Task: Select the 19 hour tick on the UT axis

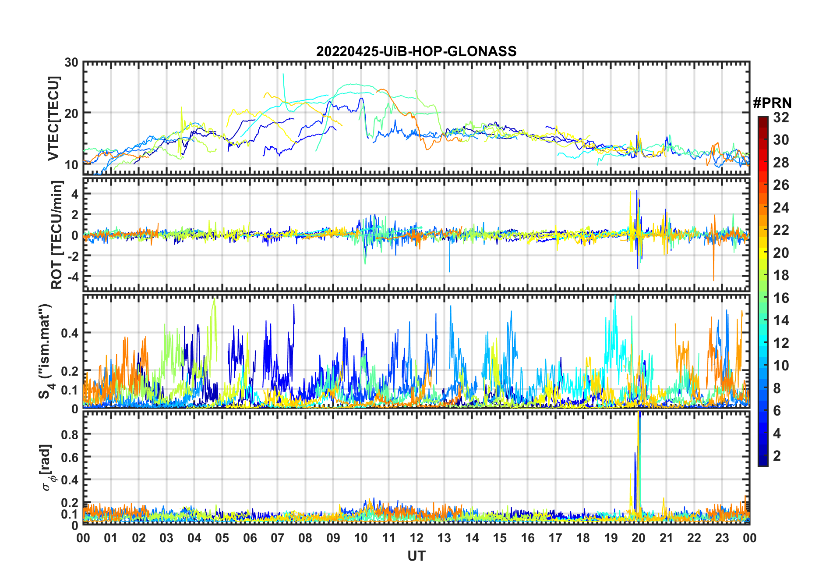Action: [611, 538]
